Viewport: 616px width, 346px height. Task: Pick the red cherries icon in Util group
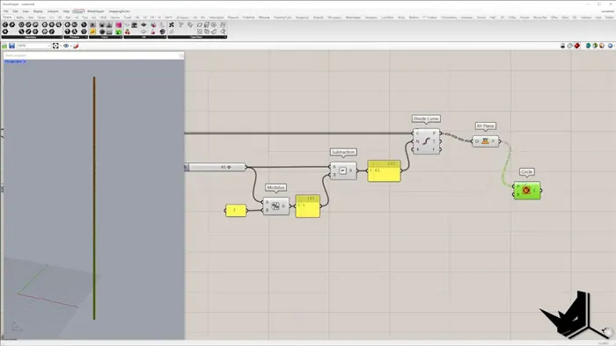[x=128, y=32]
